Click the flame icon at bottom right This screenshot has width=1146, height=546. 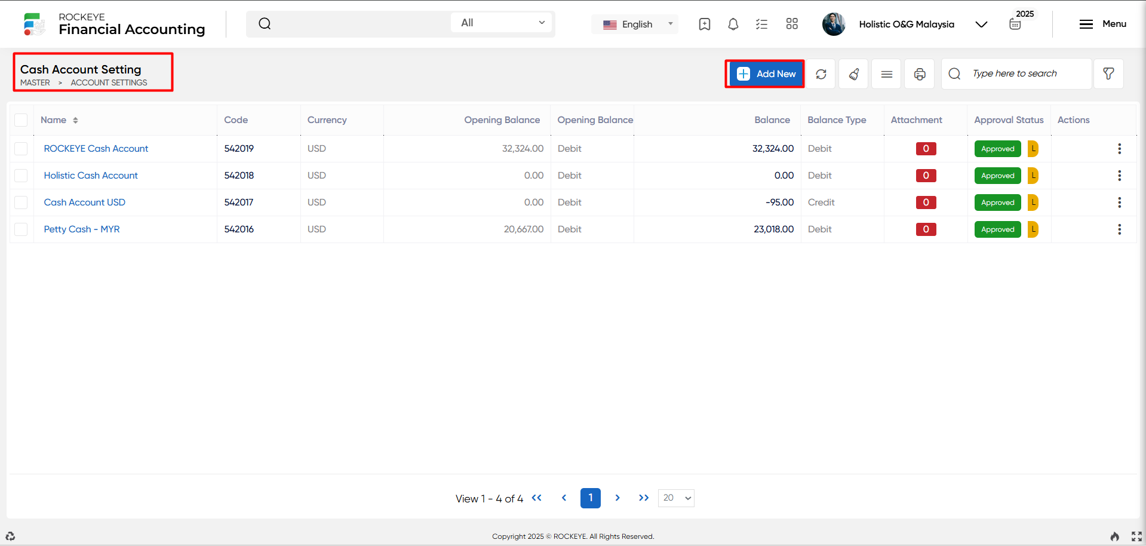pos(1114,536)
